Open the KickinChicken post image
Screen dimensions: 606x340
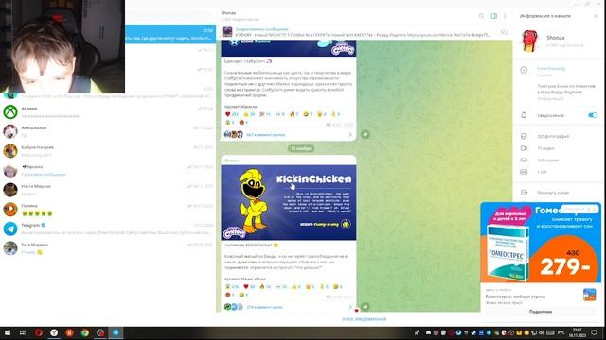pos(289,203)
